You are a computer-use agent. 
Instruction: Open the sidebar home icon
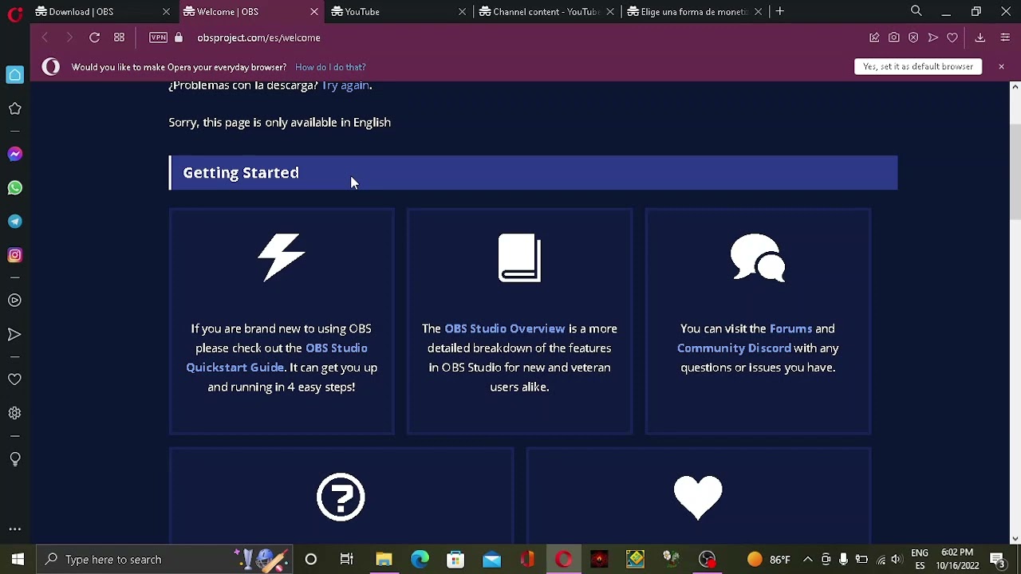[14, 75]
